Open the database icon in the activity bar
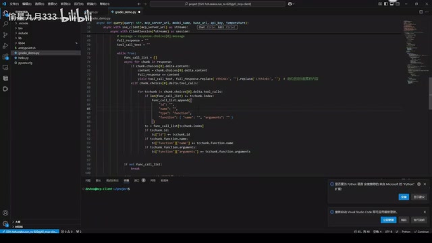 pyautogui.click(x=5, y=78)
